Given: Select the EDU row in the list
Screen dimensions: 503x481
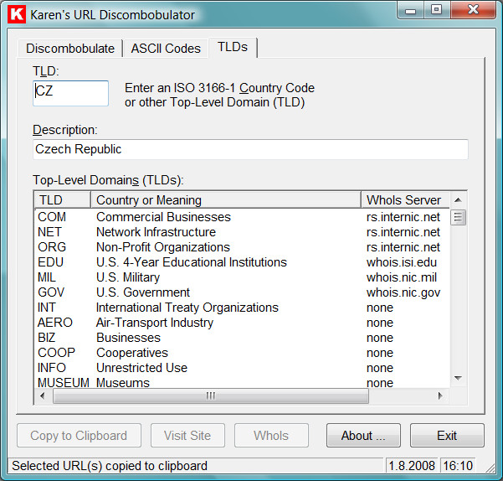Looking at the screenshot, I should [242, 262].
